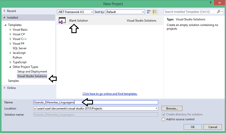
Task: Click the Blank Solution template icon
Action: coord(61,21)
